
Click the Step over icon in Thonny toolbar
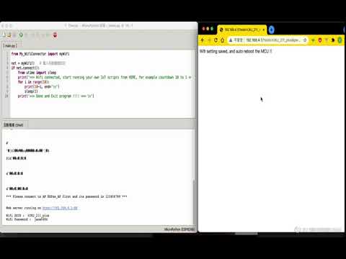coord(33,35)
